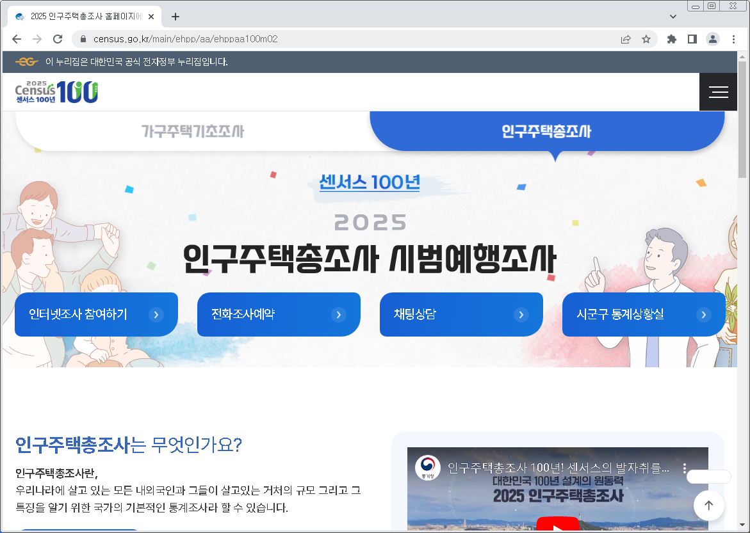Open the tab search chevron
Image resolution: width=750 pixels, height=533 pixels.
click(x=672, y=15)
